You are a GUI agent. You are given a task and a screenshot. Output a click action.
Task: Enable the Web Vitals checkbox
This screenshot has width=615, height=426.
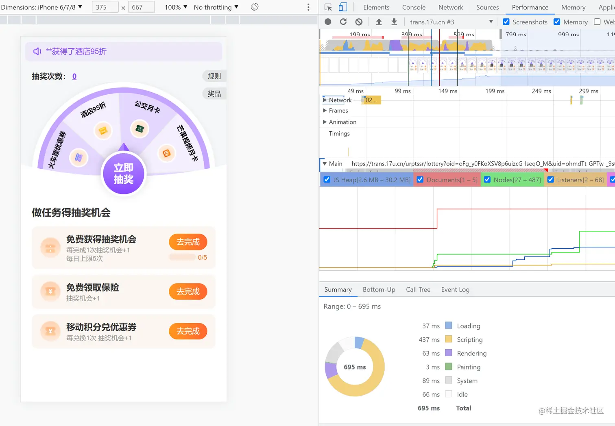pyautogui.click(x=597, y=22)
